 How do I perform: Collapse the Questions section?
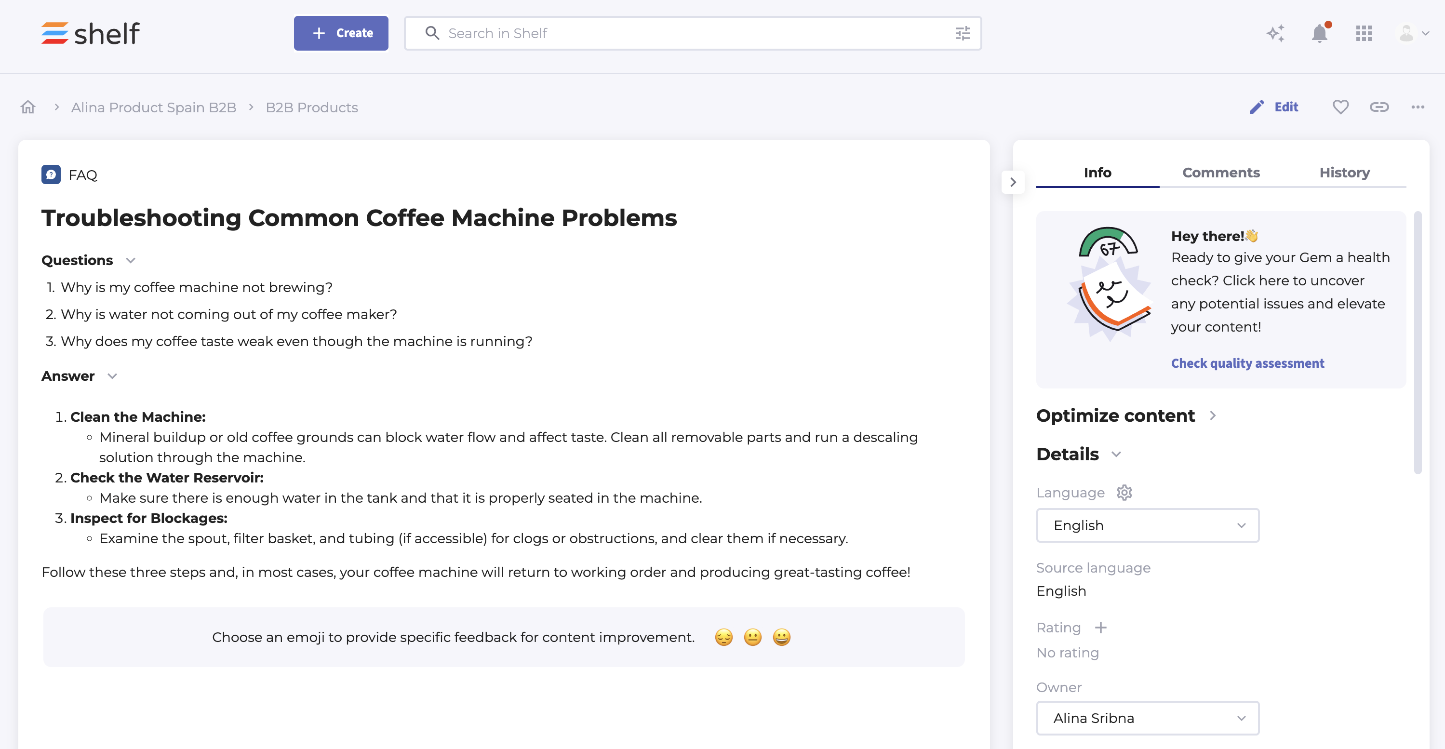[x=131, y=260]
